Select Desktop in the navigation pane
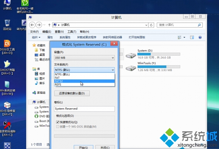The height and width of the screenshot is (149, 219). coord(40,55)
